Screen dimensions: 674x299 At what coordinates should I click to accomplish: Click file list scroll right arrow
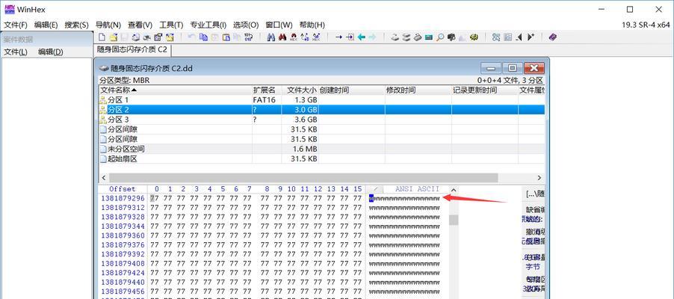539,178
